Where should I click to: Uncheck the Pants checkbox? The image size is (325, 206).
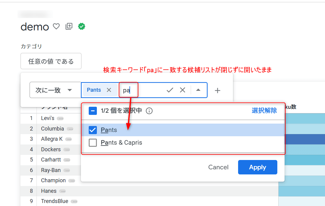tap(93, 130)
